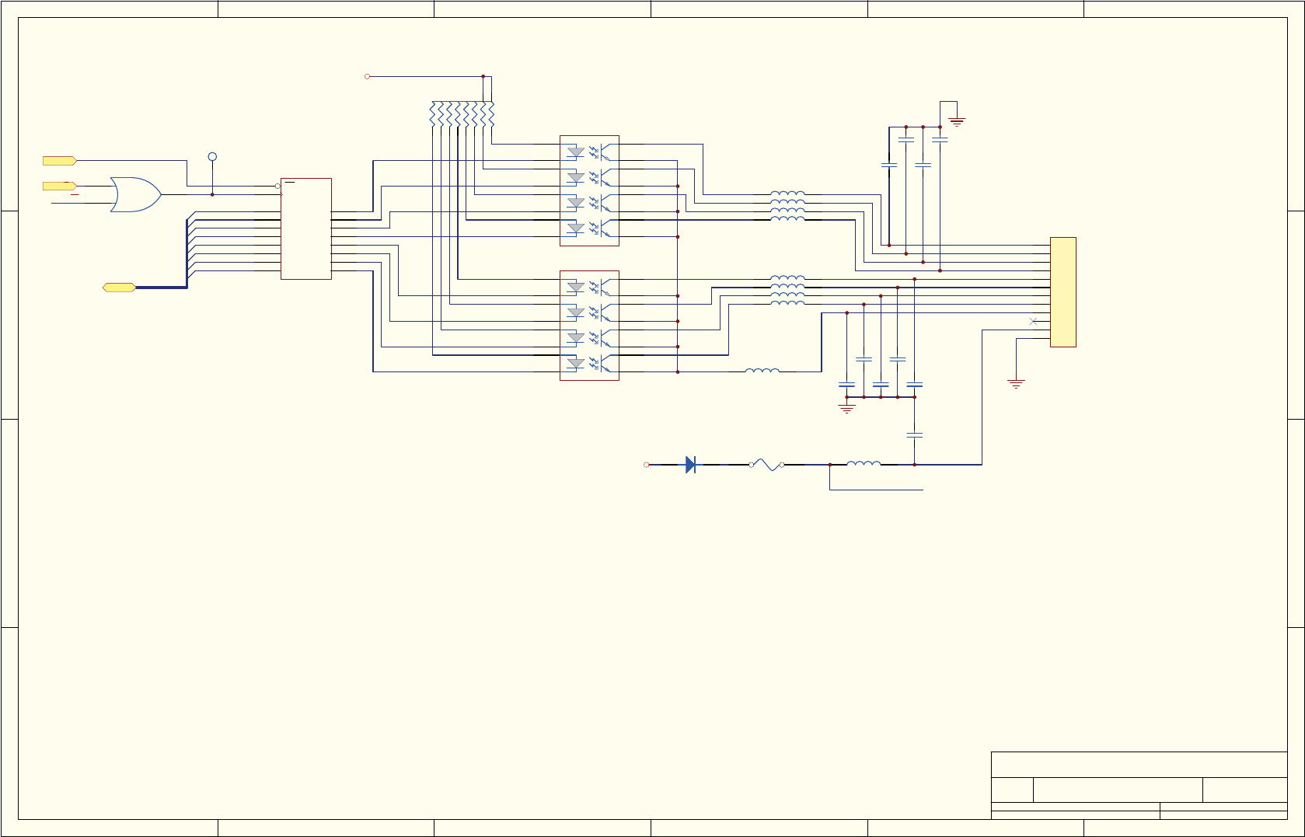Select the topmost yellow port on the left
The width and height of the screenshot is (1305, 837).
point(60,161)
